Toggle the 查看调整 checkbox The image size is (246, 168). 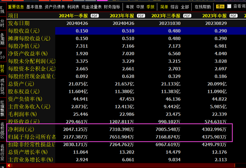229,6
